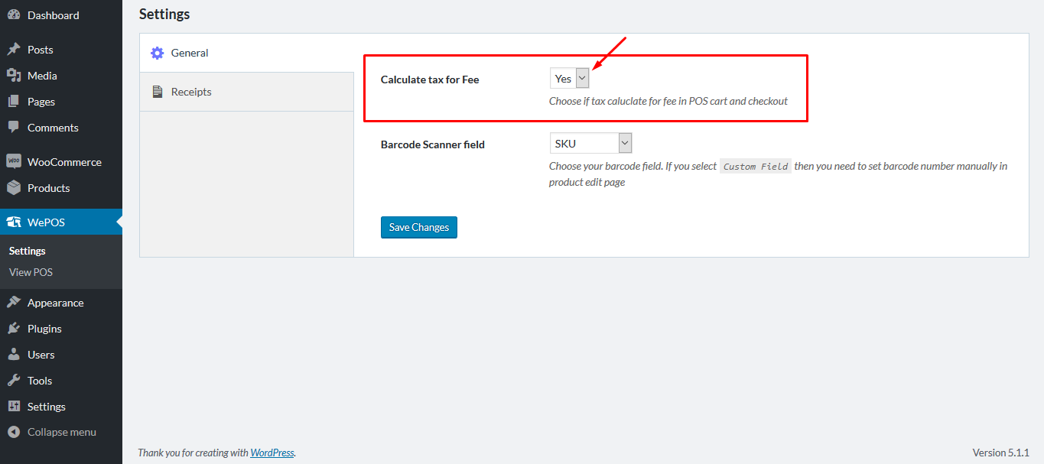
Task: Switch to the Receipts settings tab
Action: click(191, 92)
